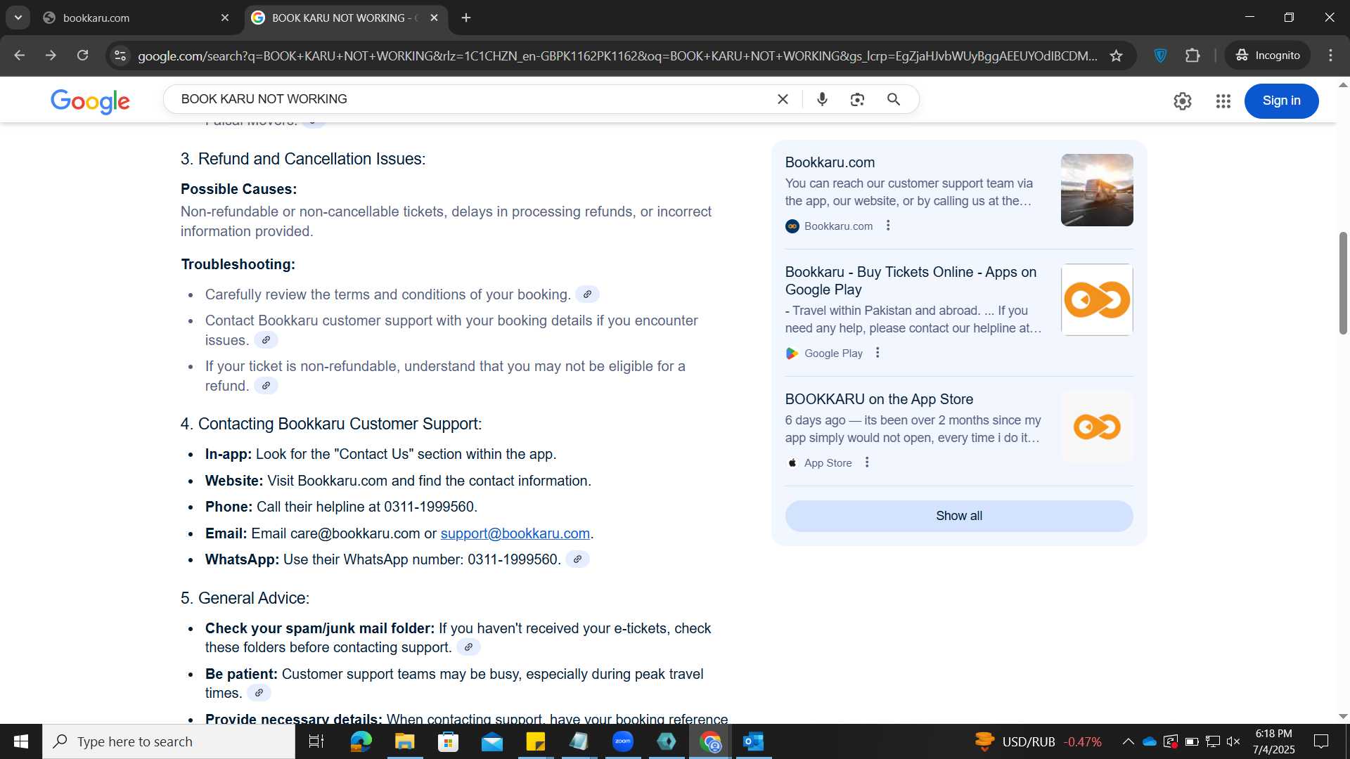Viewport: 1350px width, 759px height.
Task: Click the Incognito profile button
Action: [x=1268, y=56]
